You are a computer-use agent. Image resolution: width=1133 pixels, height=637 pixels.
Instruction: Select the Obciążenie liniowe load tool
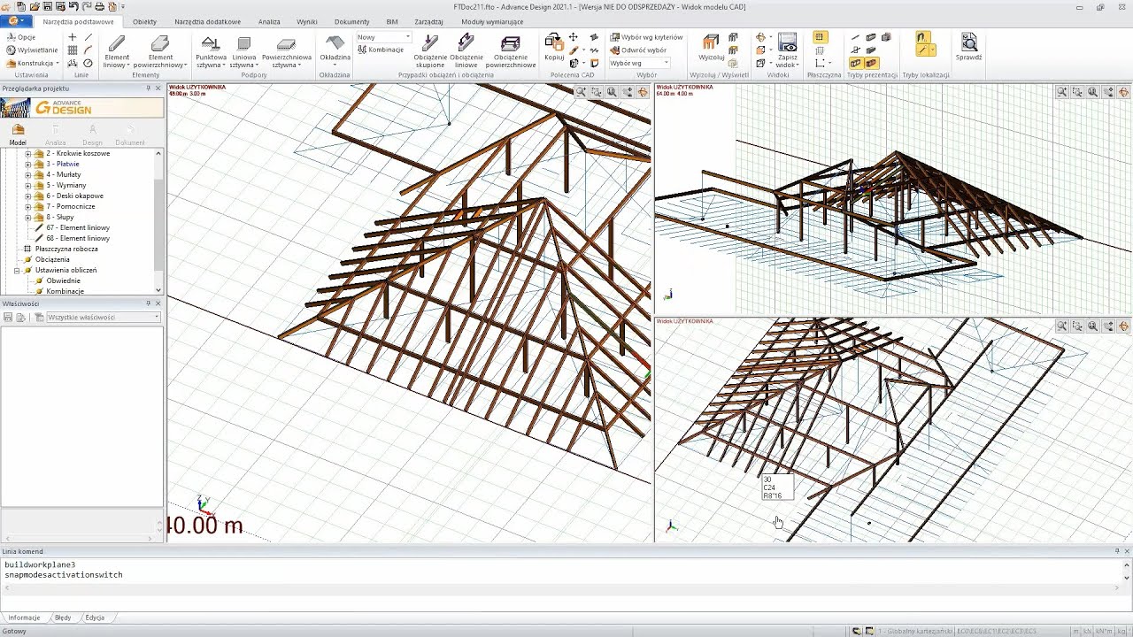pyautogui.click(x=466, y=51)
